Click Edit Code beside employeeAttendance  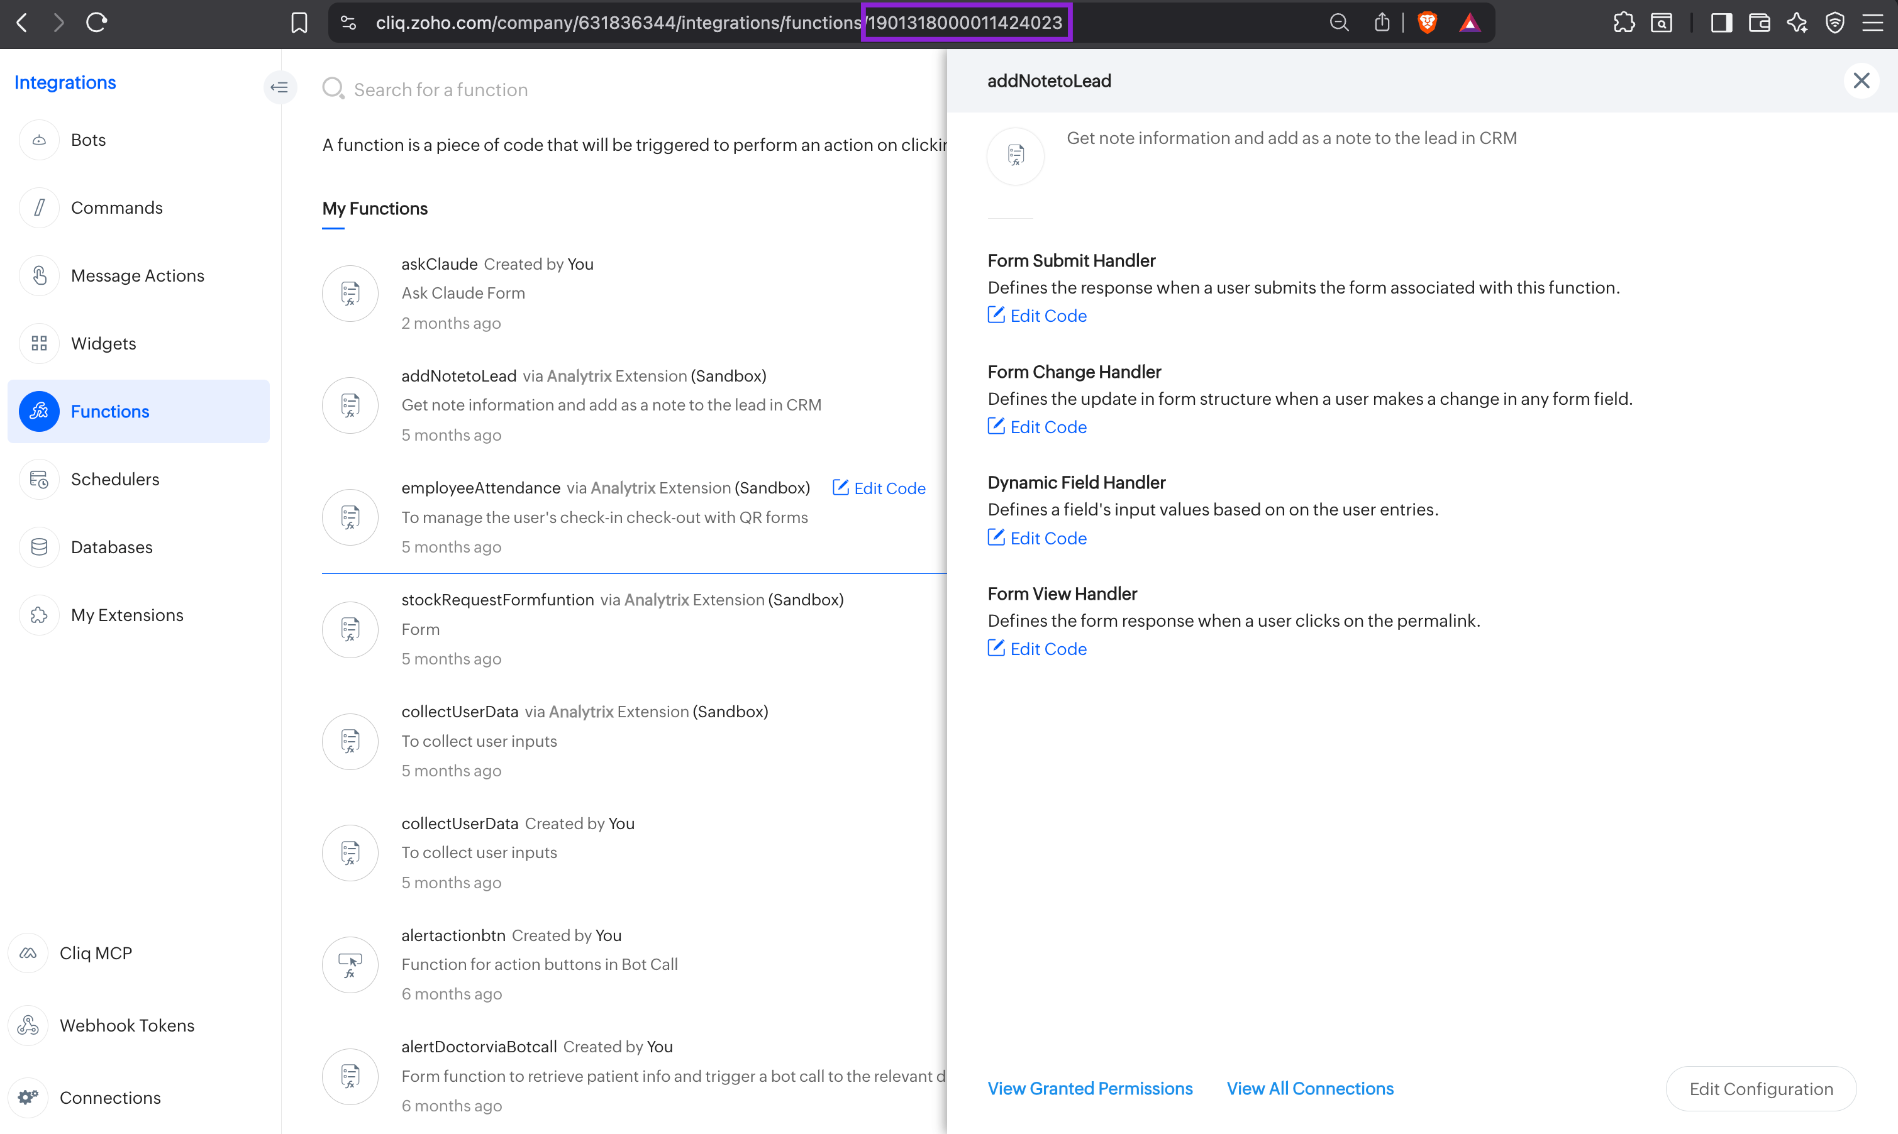(879, 488)
